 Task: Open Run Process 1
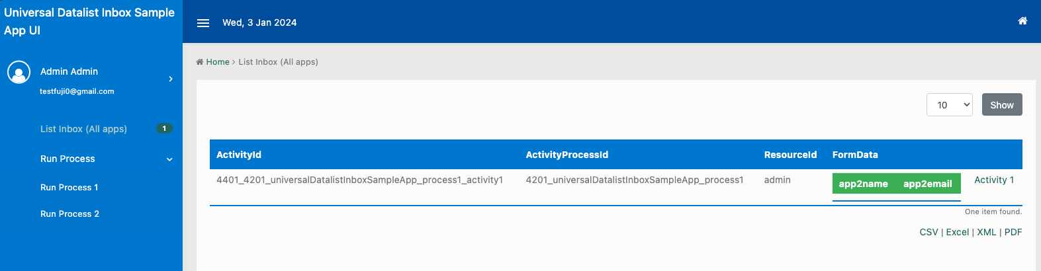coord(69,188)
